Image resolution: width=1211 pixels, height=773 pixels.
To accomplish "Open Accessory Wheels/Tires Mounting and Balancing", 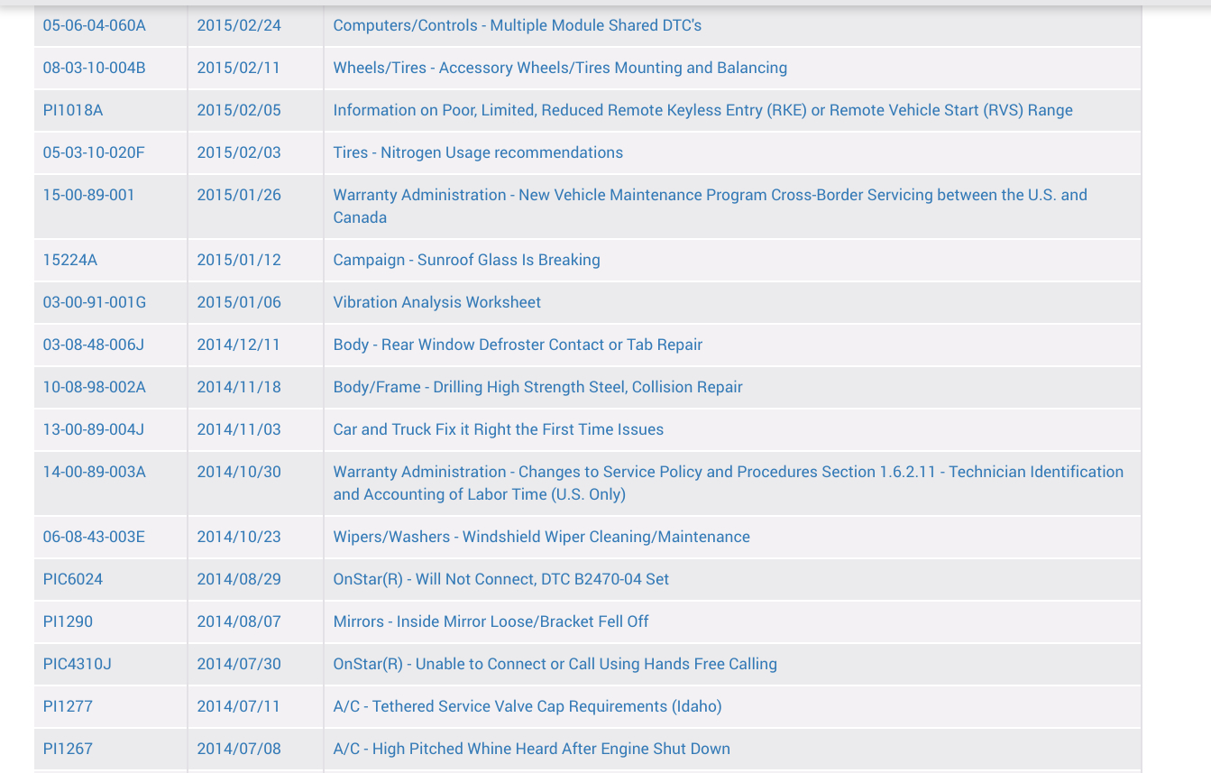I will point(560,68).
